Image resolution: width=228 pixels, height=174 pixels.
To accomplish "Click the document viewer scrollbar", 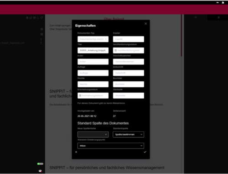I will pyautogui.click(x=181, y=36).
